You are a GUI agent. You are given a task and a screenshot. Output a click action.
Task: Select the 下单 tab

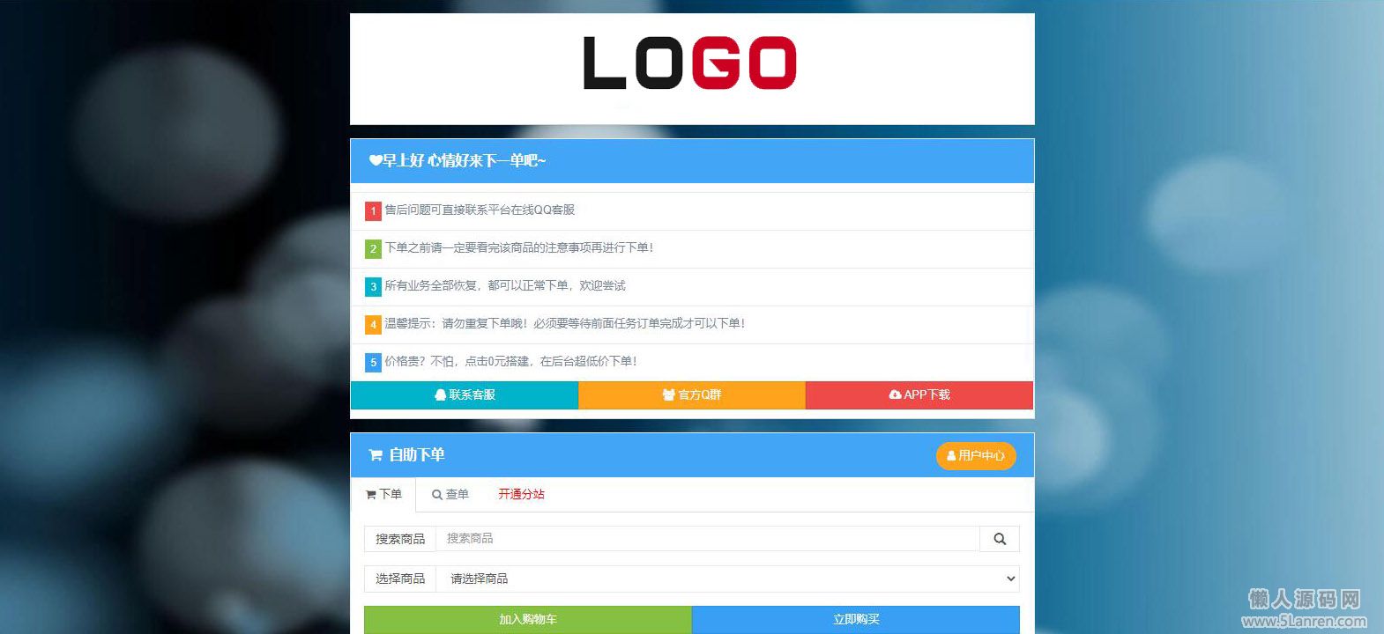pyautogui.click(x=383, y=495)
